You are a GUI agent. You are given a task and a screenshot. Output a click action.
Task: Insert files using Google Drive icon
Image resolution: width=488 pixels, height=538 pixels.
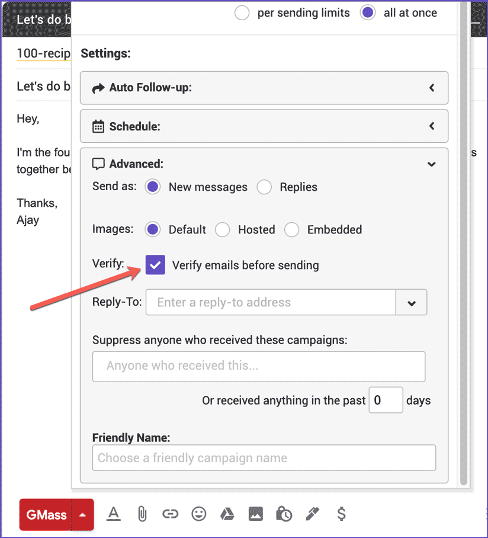[227, 514]
